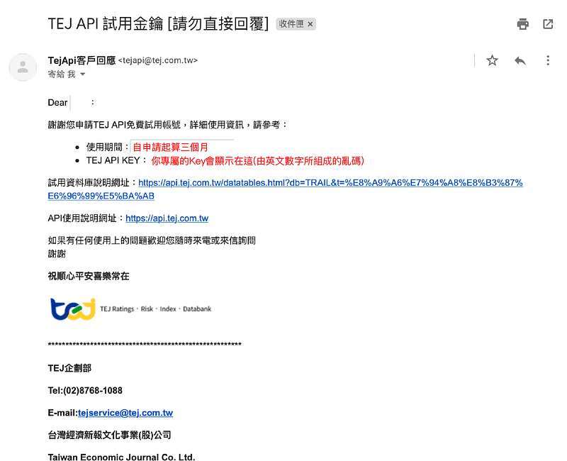Click the reply arrow icon
This screenshot has height=461, width=567.
tap(520, 61)
